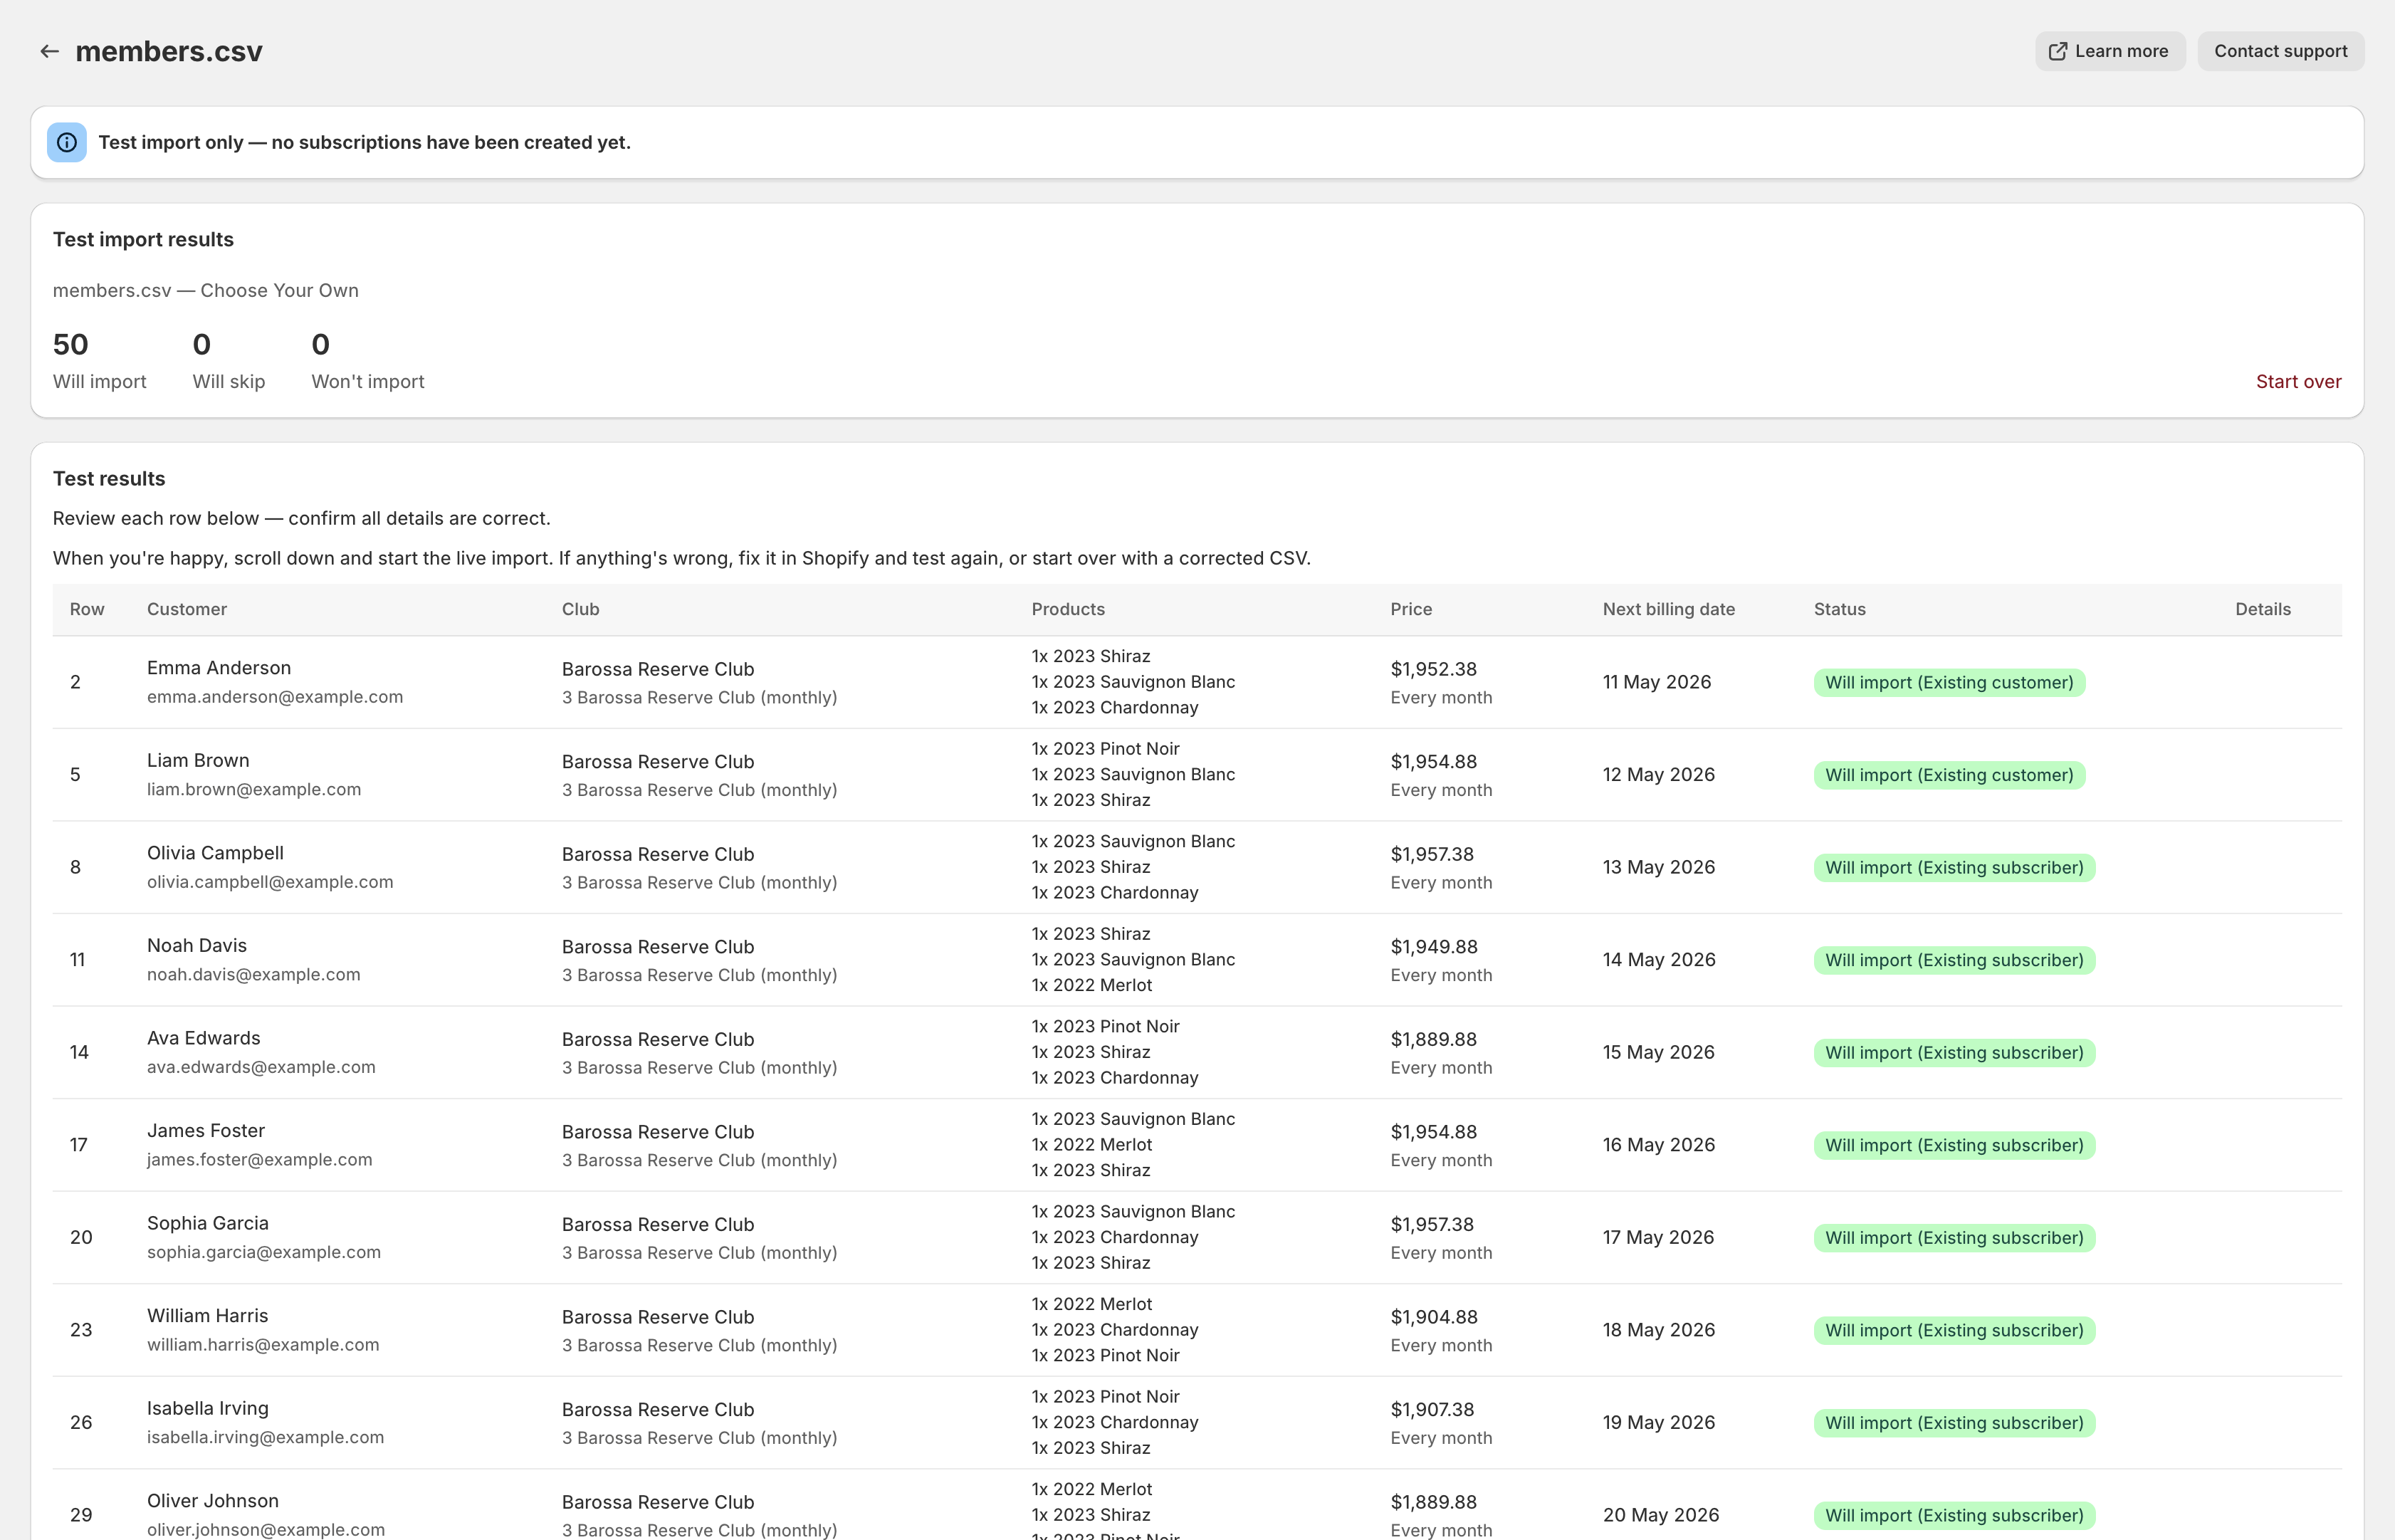The image size is (2395, 1540).
Task: Click Emma Anderson's Will import status badge
Action: [1949, 682]
